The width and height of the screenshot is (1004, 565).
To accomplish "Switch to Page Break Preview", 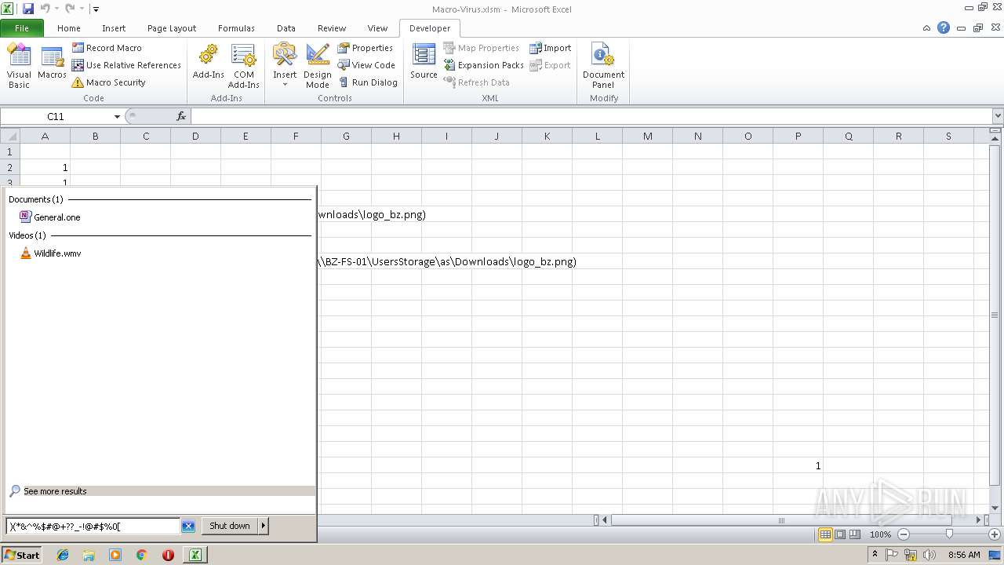I will [855, 534].
